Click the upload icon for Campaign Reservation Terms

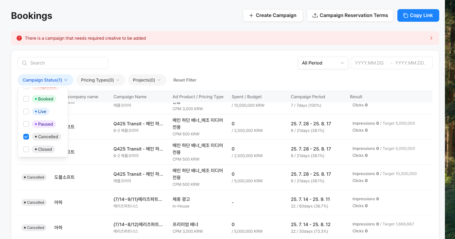tap(315, 15)
